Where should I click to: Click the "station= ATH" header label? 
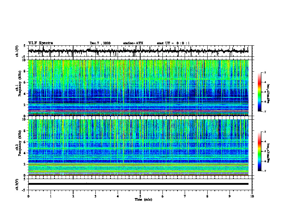point(133,43)
